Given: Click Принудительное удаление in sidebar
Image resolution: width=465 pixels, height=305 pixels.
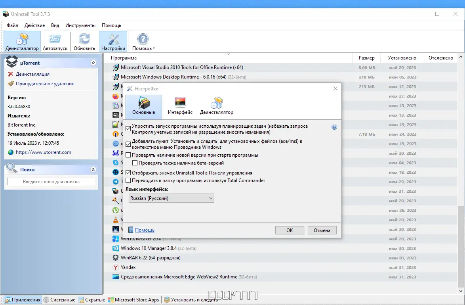Looking at the screenshot, I should pyautogui.click(x=45, y=84).
